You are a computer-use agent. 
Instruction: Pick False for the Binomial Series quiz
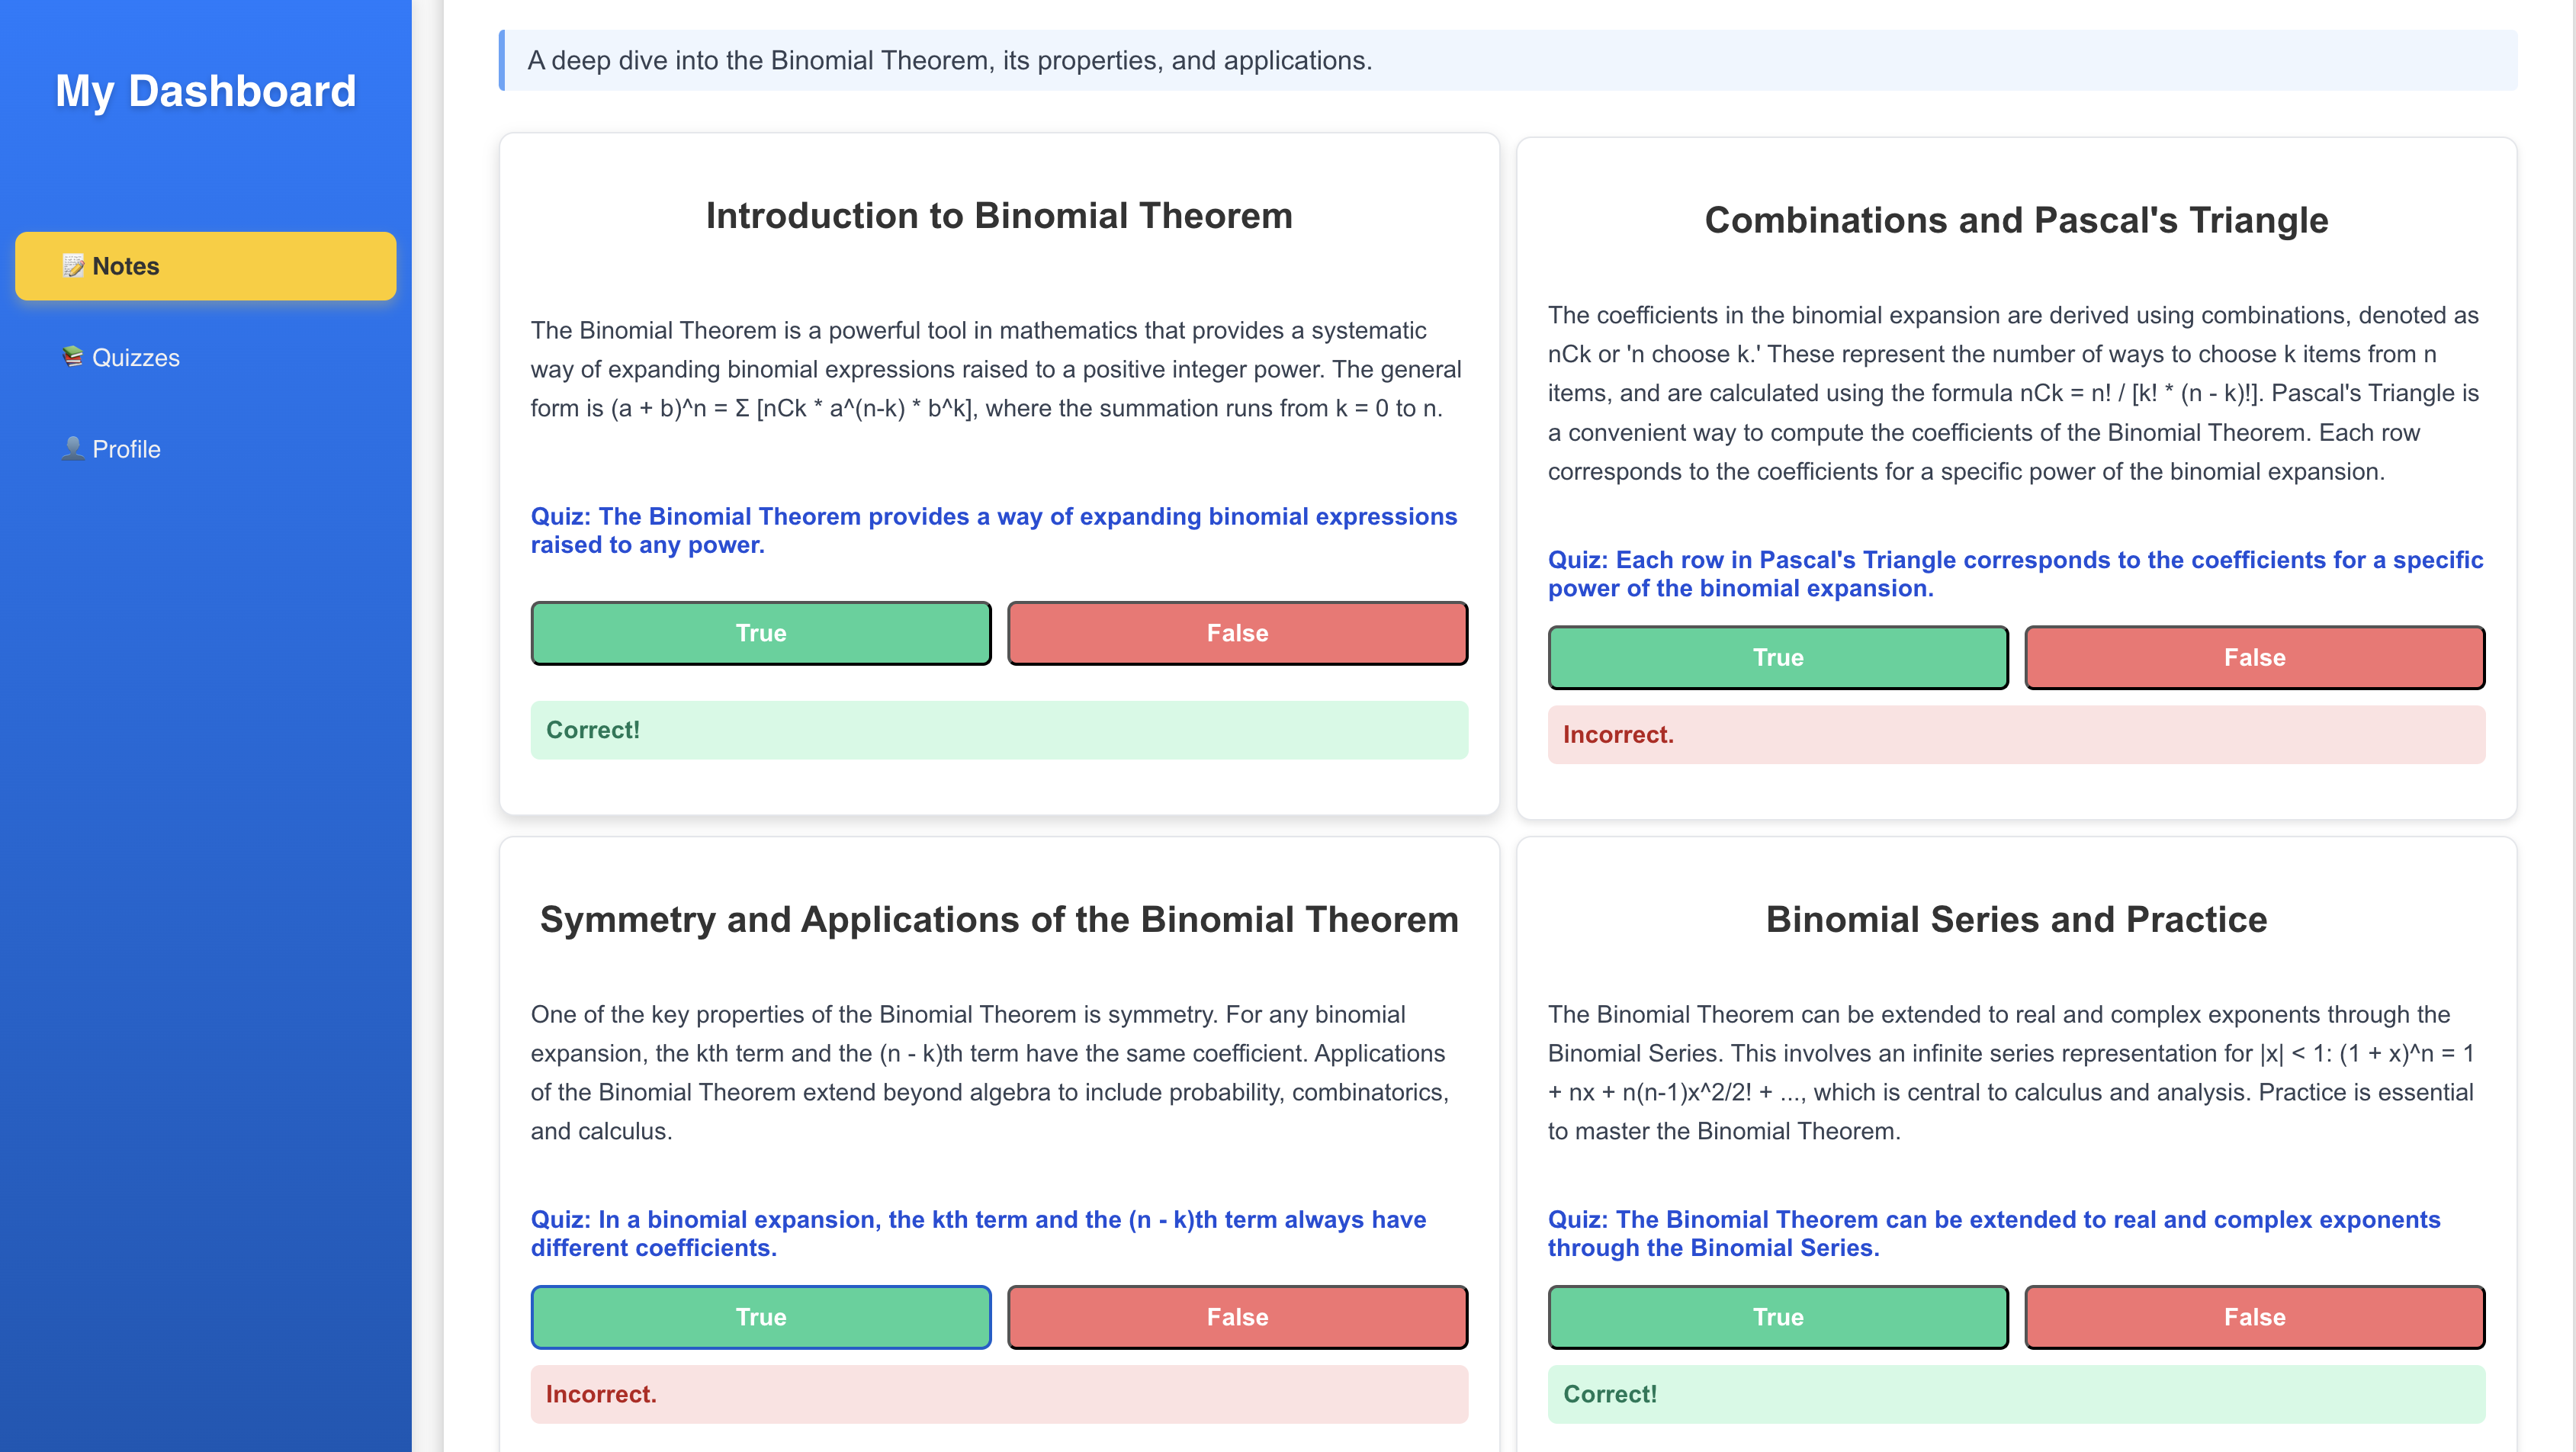[2254, 1317]
